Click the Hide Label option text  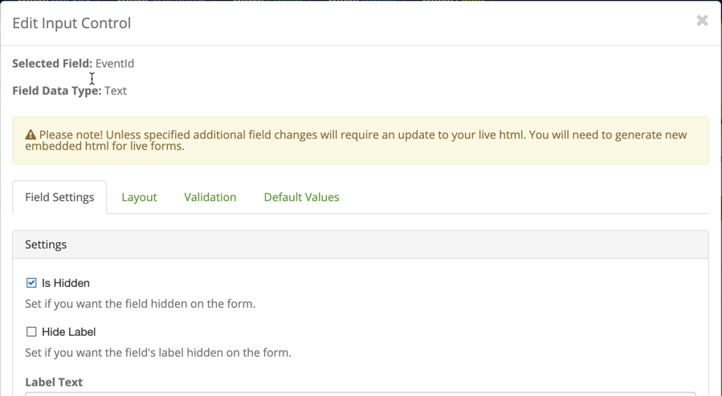(x=68, y=332)
